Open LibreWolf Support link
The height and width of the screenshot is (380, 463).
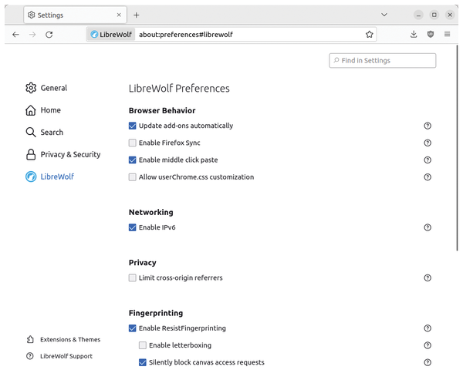click(x=59, y=356)
